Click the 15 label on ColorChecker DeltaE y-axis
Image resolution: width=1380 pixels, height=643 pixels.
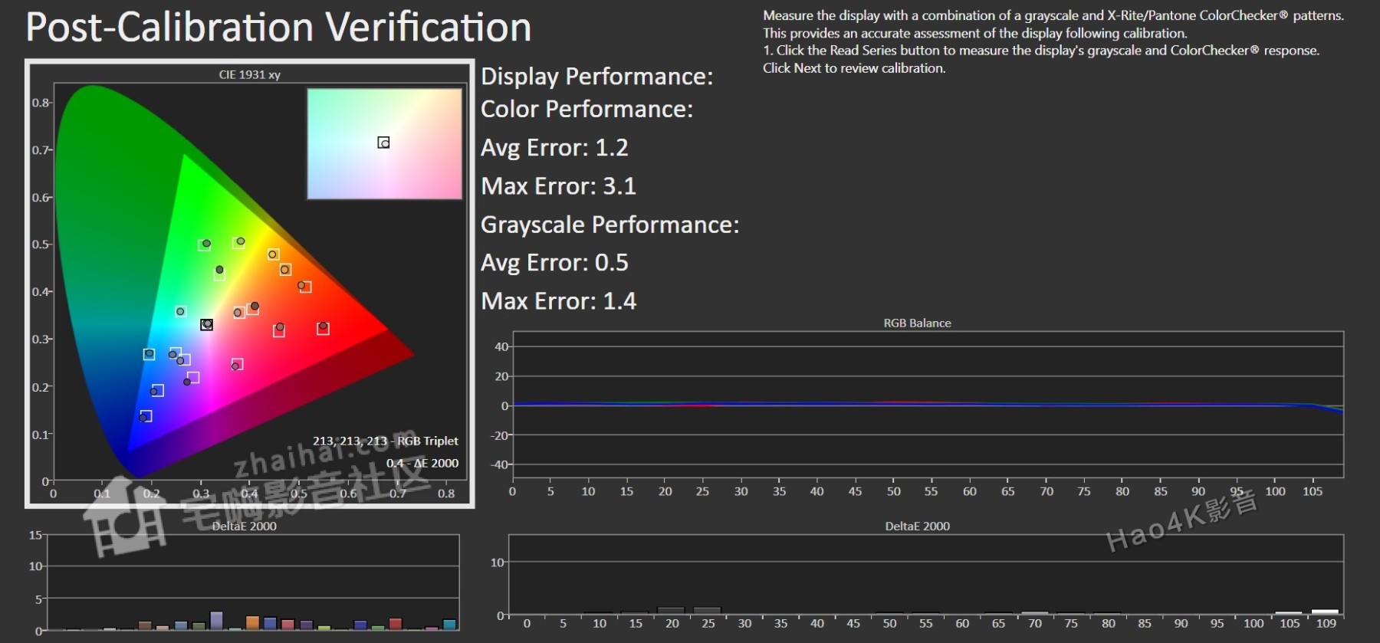coord(35,535)
